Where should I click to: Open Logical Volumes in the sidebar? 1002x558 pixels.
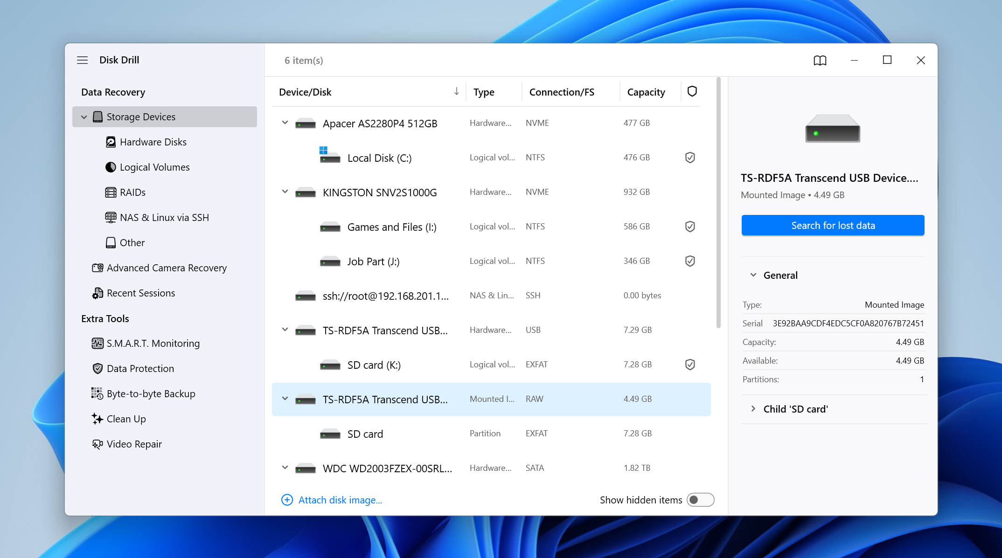click(x=154, y=167)
